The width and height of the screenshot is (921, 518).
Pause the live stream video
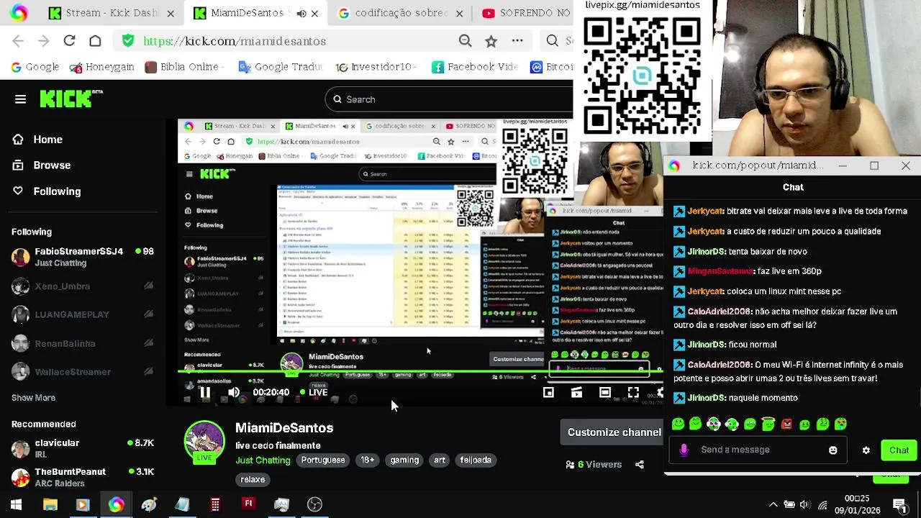[x=205, y=393]
